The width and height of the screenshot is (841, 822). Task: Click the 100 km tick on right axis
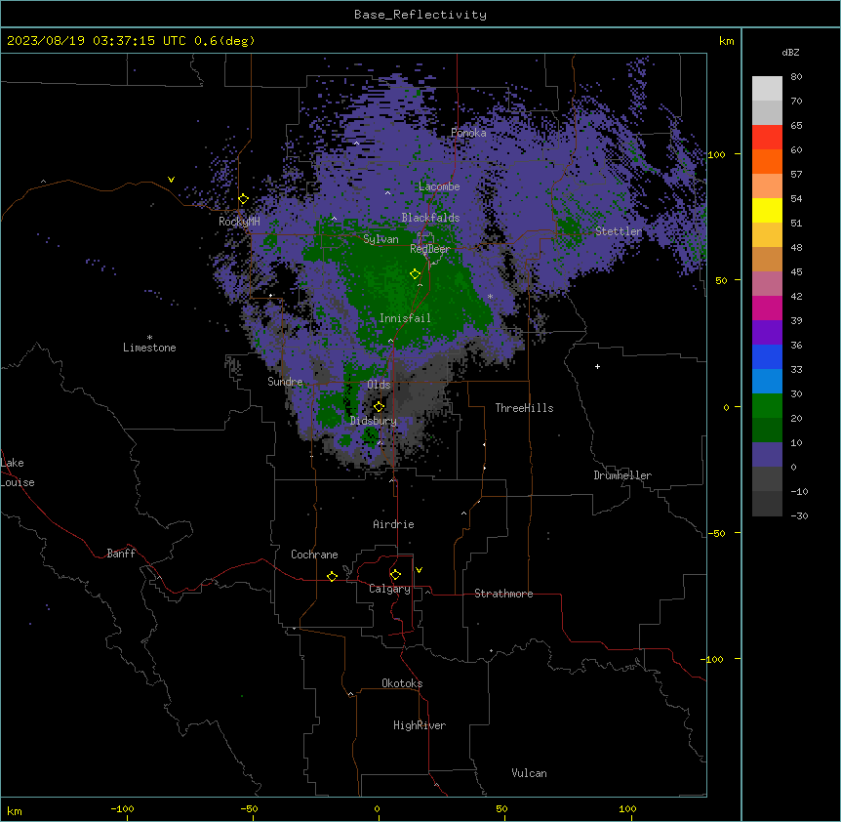[716, 154]
